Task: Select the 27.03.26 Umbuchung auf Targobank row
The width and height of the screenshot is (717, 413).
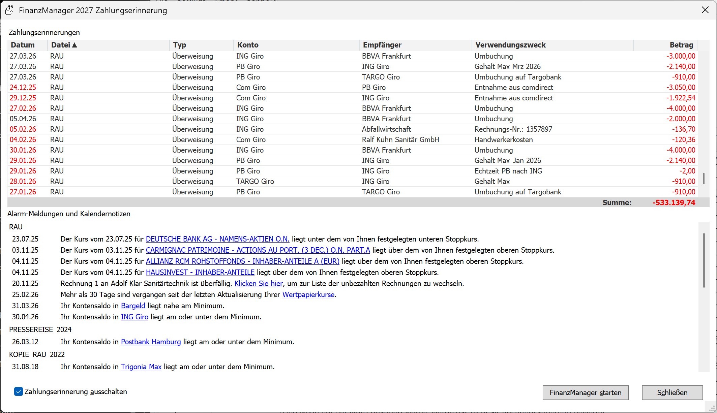Action: (353, 77)
